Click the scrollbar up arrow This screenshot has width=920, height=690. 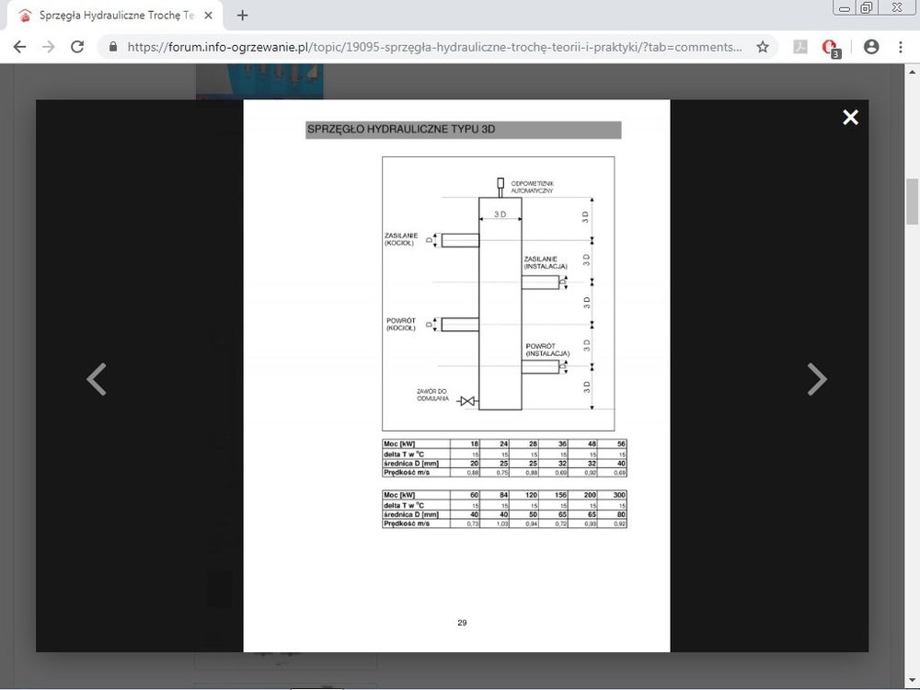click(x=912, y=73)
